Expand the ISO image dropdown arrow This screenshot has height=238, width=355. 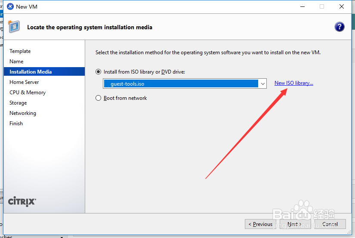click(262, 84)
